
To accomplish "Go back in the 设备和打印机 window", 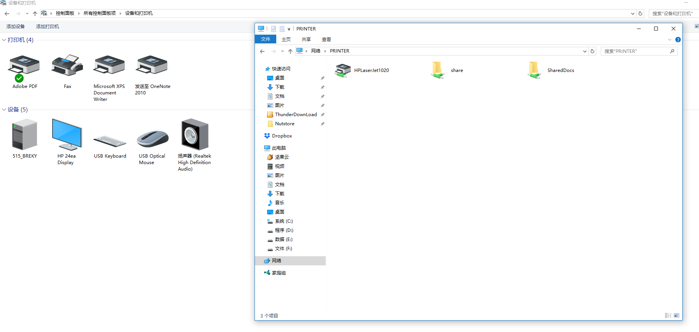I will [x=7, y=14].
